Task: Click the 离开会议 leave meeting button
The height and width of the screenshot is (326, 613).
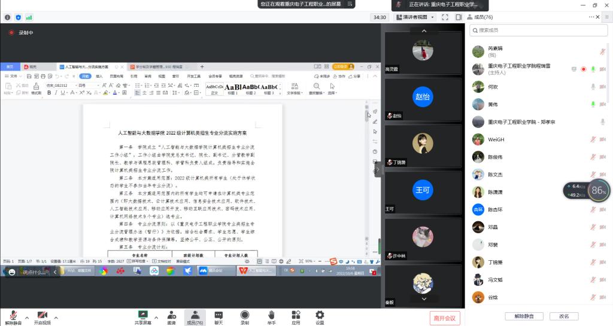Action: [x=445, y=318]
